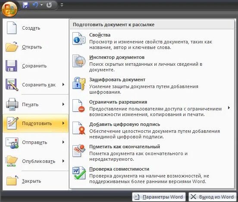The width and height of the screenshot is (238, 202).
Task: Click the envelope icon beside Отправить
Action: click(x=12, y=143)
